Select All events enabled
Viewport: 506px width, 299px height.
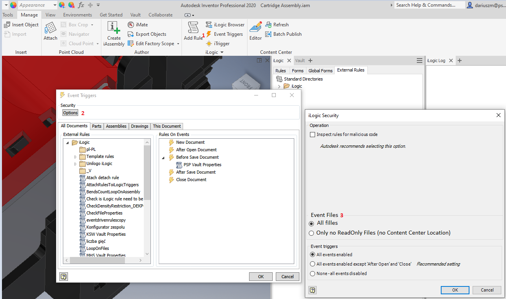pyautogui.click(x=313, y=255)
